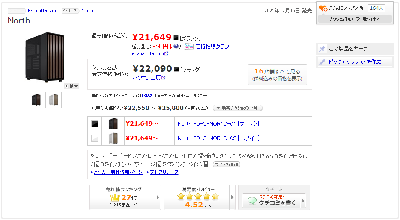The image size is (400, 220).
Task: Open the price trend graph icon
Action: point(189,46)
